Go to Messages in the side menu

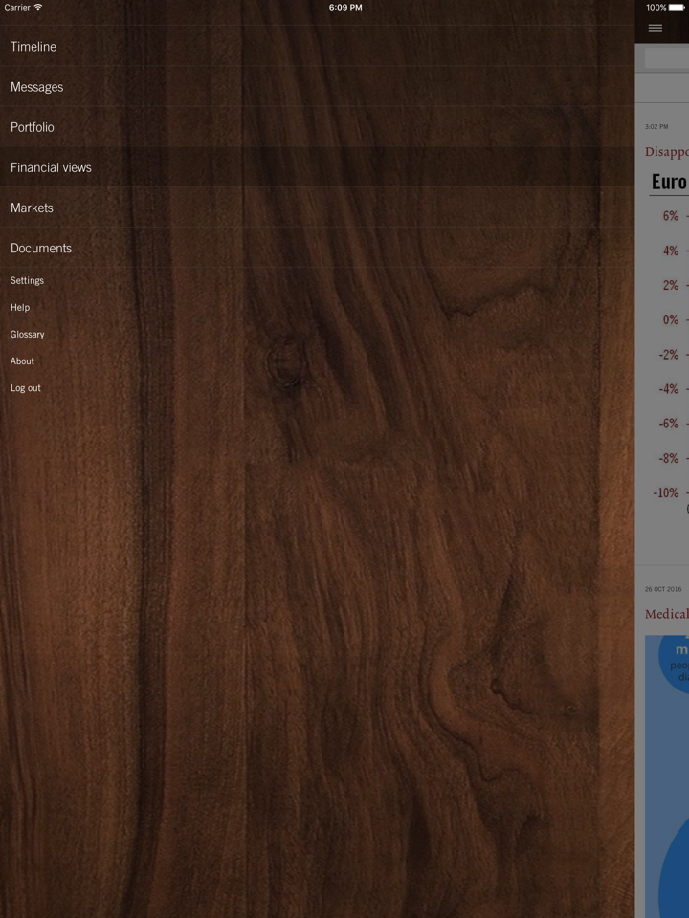tap(36, 87)
